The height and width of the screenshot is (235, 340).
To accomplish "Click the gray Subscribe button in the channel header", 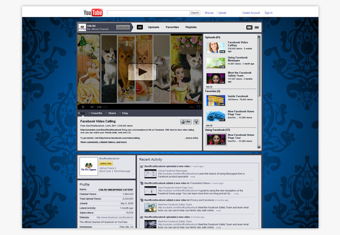I will point(123,27).
